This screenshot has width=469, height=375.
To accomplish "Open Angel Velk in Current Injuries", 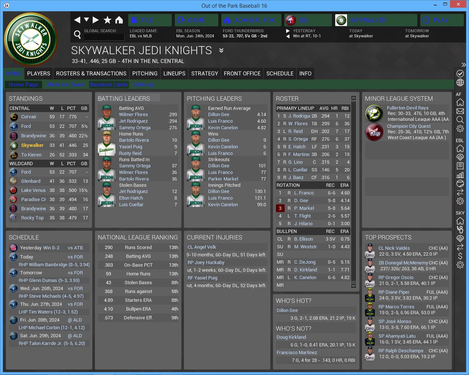I will point(202,247).
